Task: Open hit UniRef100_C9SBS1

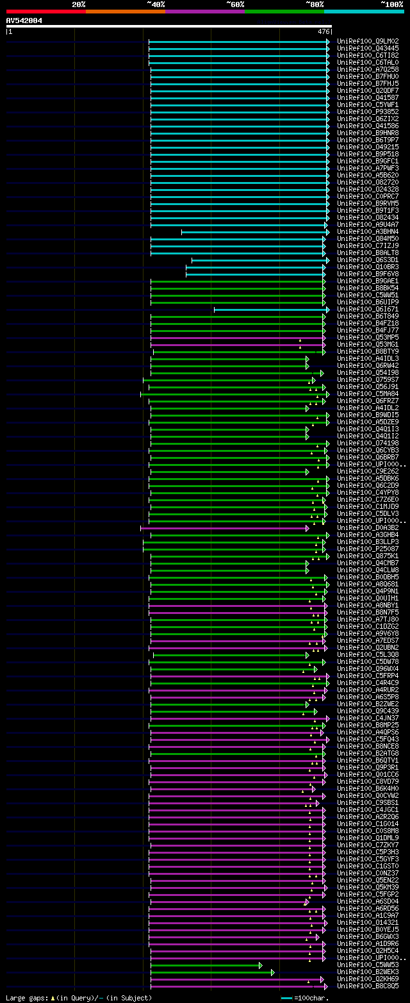Action: (368, 802)
